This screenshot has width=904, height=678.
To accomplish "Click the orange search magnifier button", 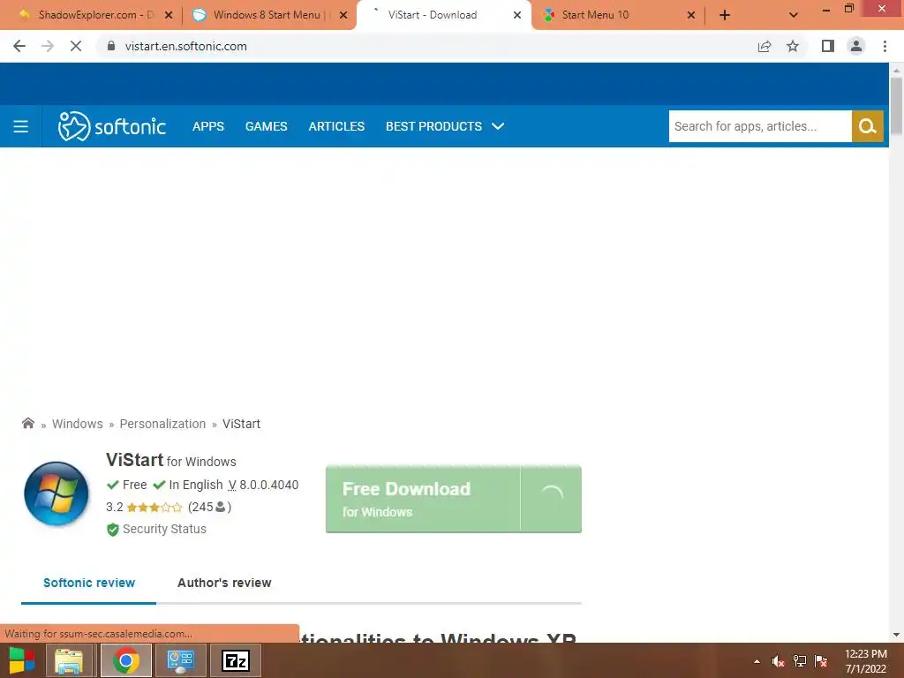I will [868, 126].
